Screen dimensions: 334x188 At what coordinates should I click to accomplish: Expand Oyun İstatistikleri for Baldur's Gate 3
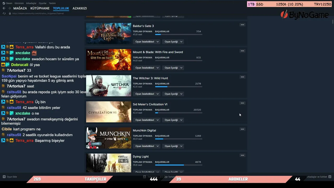(x=147, y=42)
